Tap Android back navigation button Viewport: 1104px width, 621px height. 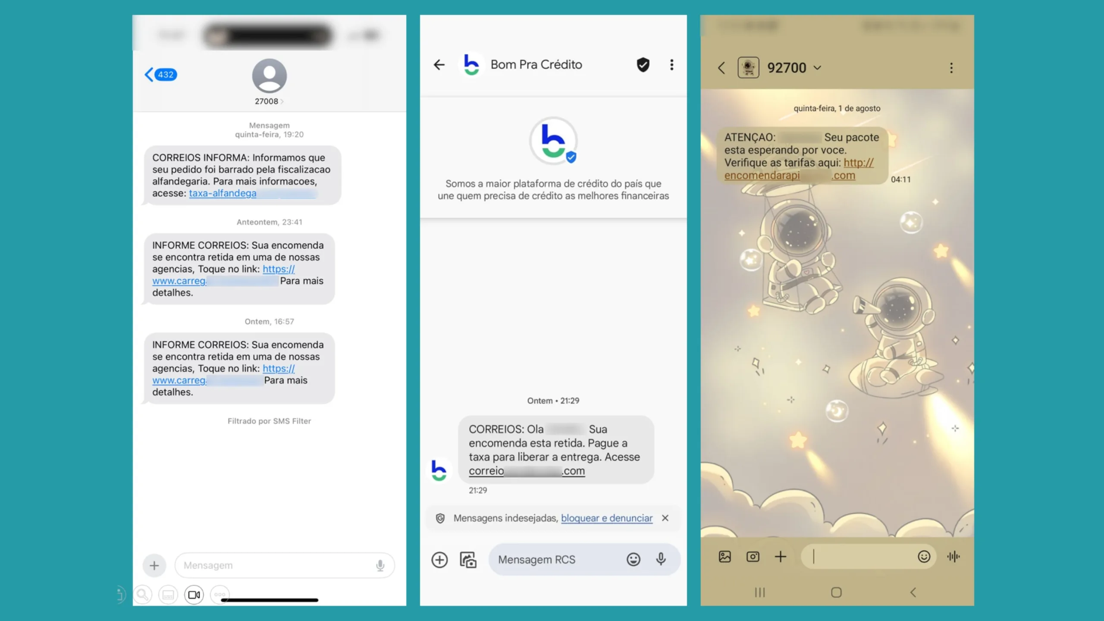click(x=913, y=593)
